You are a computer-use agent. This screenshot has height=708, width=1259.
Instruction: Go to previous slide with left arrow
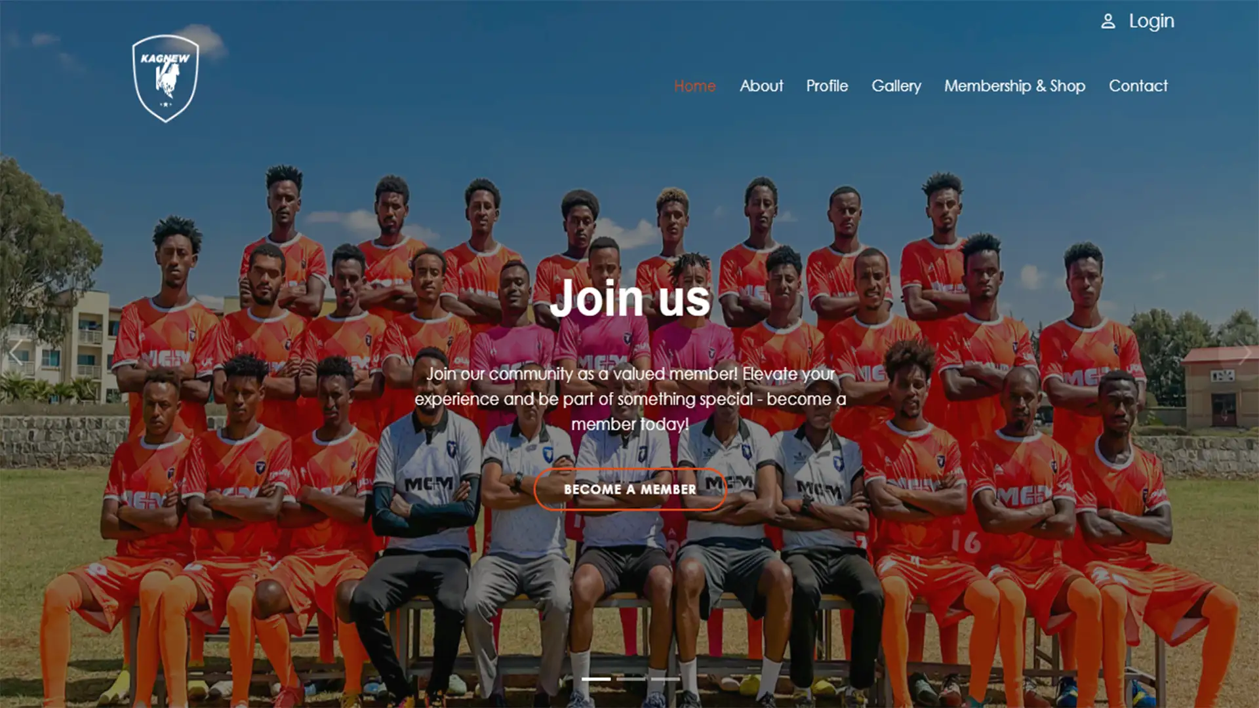pos(16,353)
